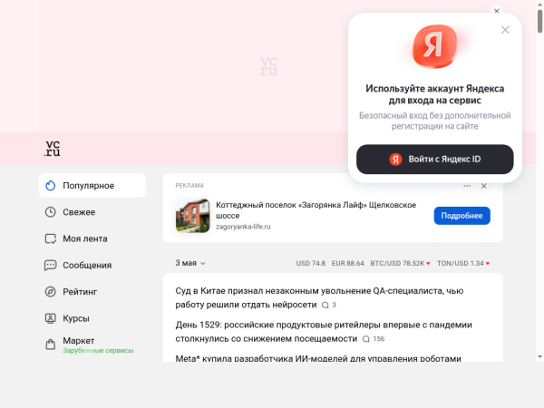The width and height of the screenshot is (544, 408).
Task: Open 156 comments on День 1529 article
Action: [374, 339]
